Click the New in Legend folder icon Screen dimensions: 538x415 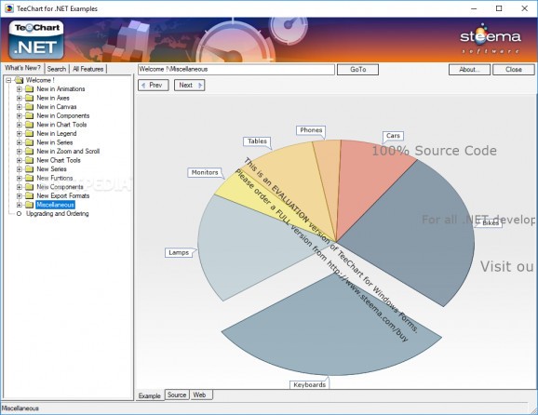click(29, 134)
